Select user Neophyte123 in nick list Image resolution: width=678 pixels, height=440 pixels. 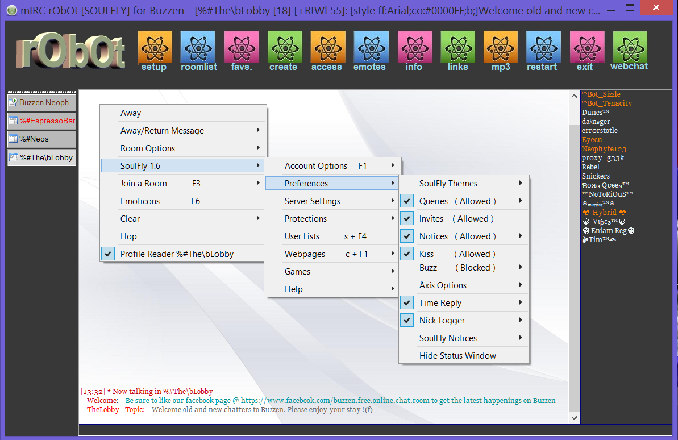point(604,149)
